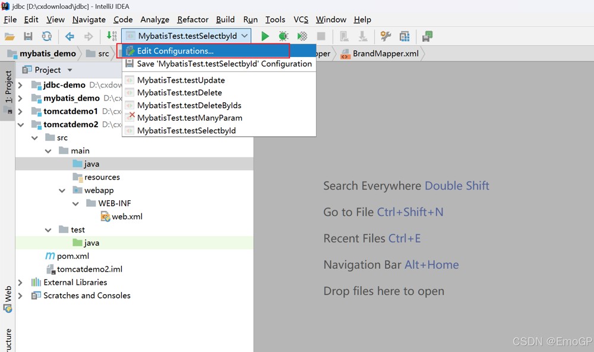Click the Save All toolbar icon

coord(28,36)
